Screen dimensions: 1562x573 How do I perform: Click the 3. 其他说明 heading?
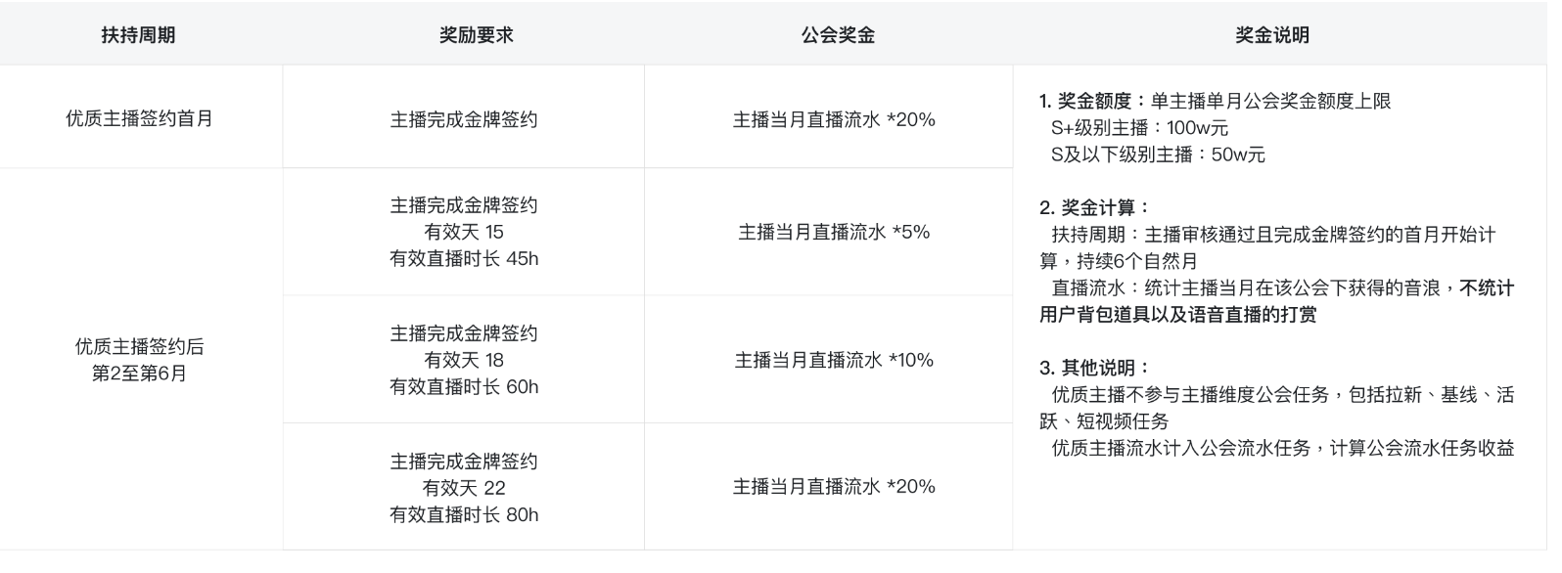click(1094, 368)
